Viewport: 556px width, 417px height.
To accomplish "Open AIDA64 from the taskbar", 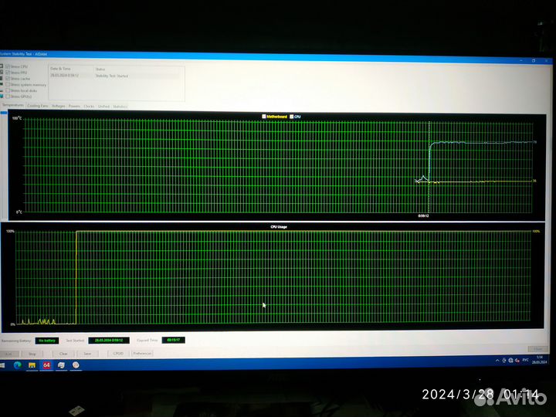I will (x=46, y=364).
